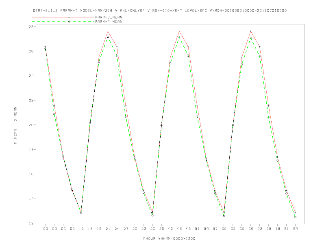
Task: Click y-axis tick label 28
Action: click(32, 27)
